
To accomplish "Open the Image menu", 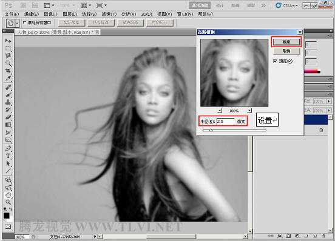I will 50,14.
